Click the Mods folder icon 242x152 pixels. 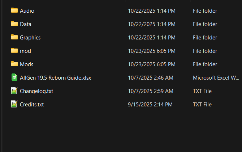(14, 64)
